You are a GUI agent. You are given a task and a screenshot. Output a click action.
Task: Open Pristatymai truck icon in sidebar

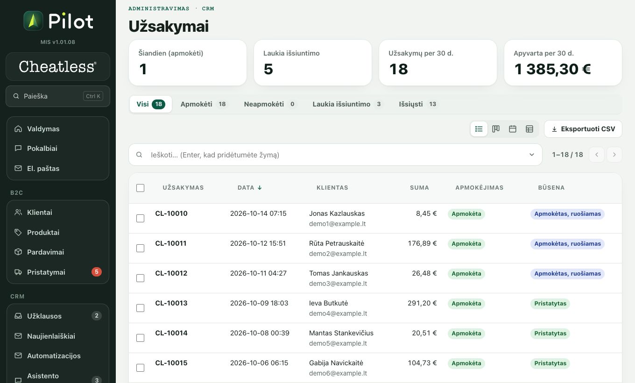coord(18,272)
